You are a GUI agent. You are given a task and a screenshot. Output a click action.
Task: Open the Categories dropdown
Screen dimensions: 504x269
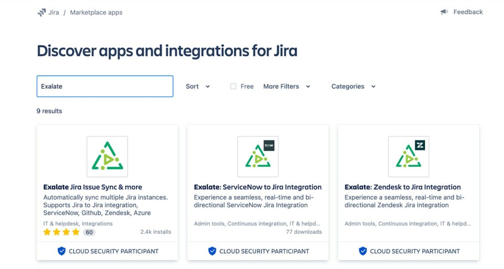[353, 86]
